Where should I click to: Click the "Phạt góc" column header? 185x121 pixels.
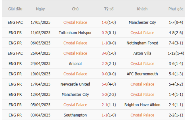(x=176, y=9)
